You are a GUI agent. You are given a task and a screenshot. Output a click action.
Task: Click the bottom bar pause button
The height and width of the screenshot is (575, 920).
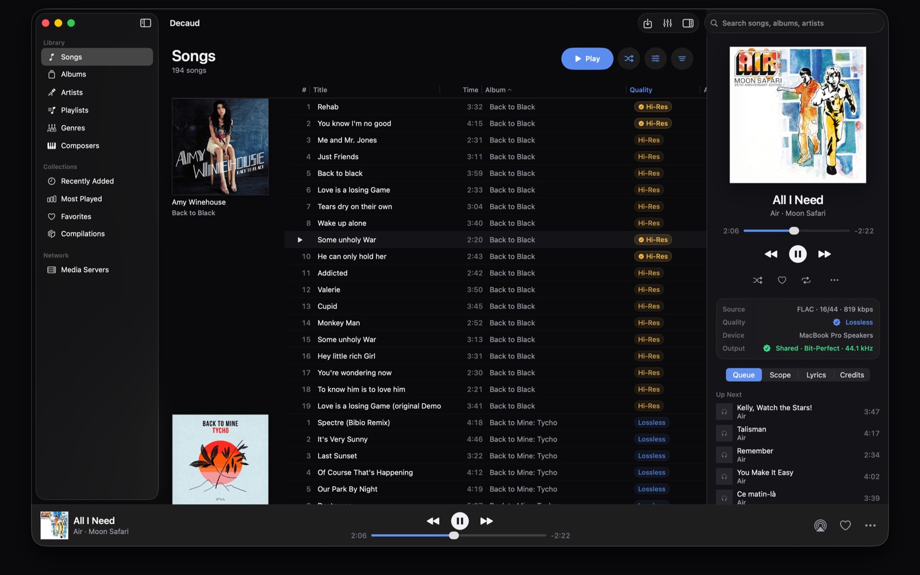tap(459, 521)
